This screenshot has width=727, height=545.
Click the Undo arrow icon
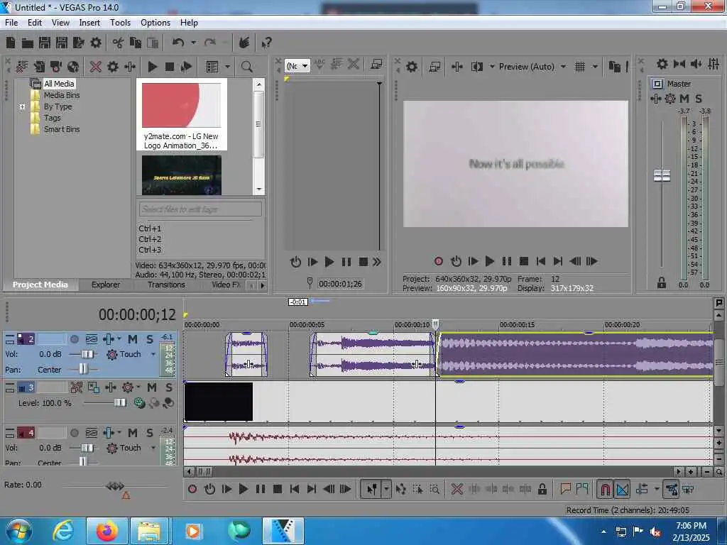pos(178,43)
